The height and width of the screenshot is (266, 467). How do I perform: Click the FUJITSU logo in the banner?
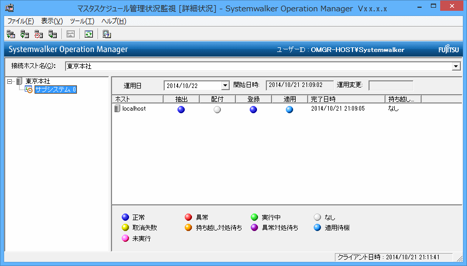pyautogui.click(x=448, y=49)
